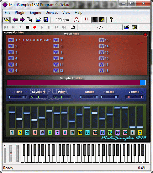Image resolution: width=153 pixels, height=173 pixels.
Task: Select the pink channel 16 button
Action: [125, 132]
